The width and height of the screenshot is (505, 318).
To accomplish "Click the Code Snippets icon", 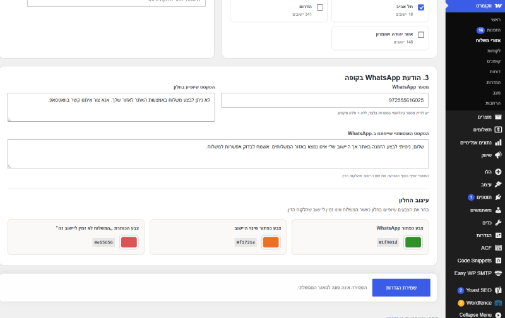I will tap(498, 261).
